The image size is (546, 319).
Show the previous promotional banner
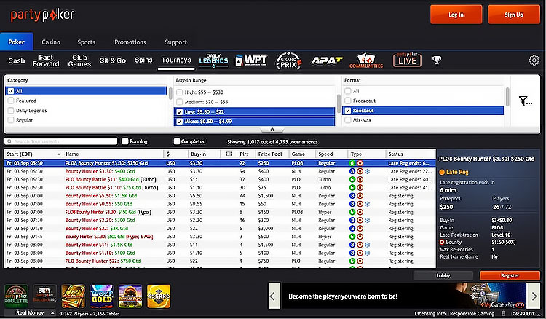point(274,296)
